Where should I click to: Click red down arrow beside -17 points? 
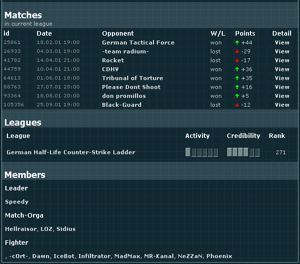coord(237,60)
